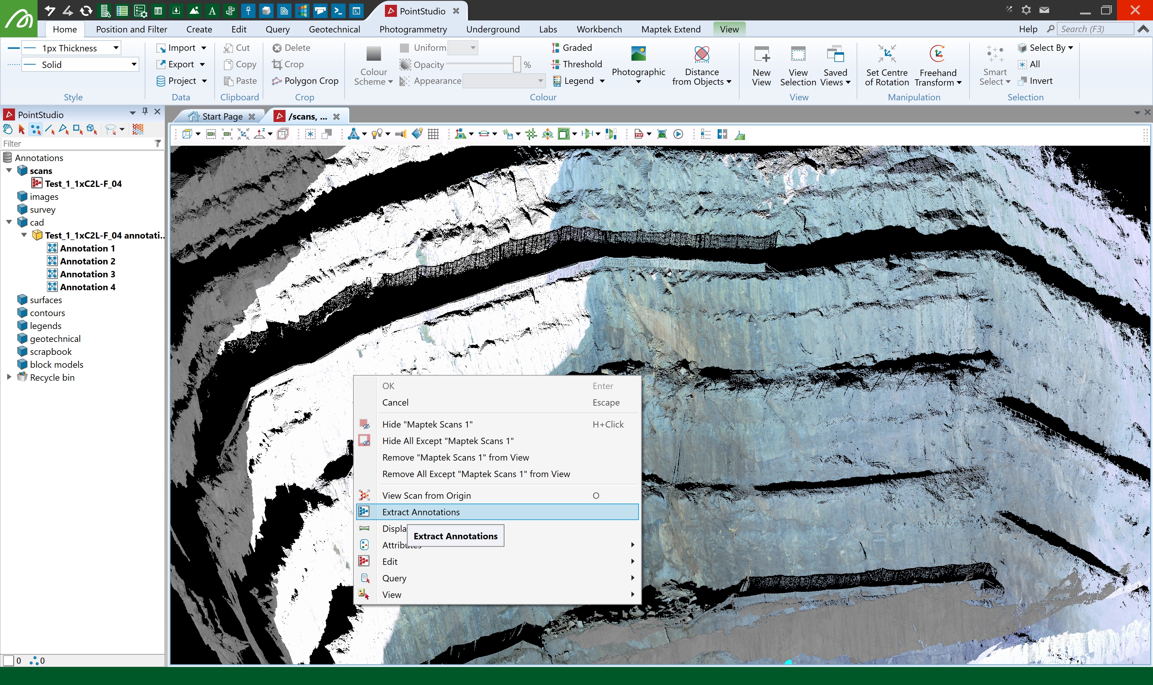This screenshot has width=1153, height=685.
Task: Click the Distance from Objects icon
Action: [x=701, y=54]
